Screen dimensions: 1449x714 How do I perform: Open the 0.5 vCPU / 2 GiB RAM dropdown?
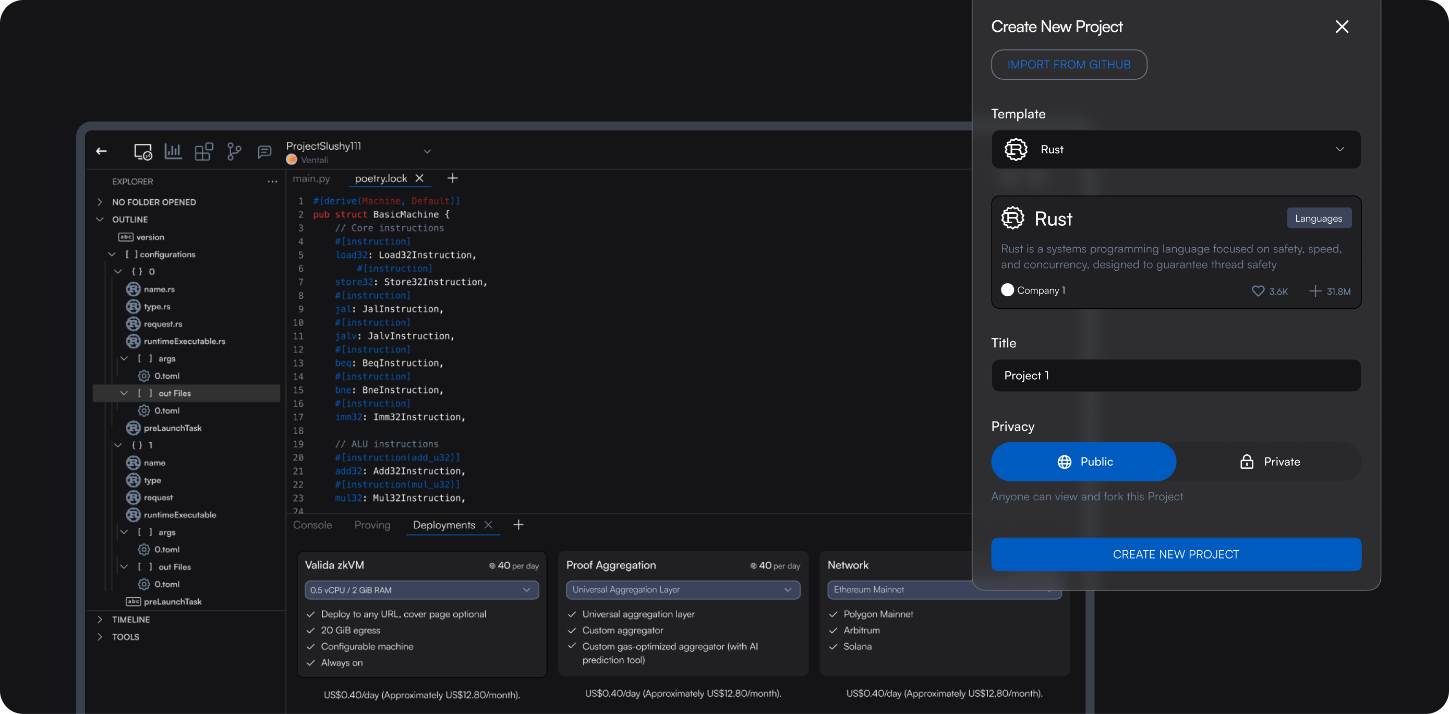tap(421, 590)
